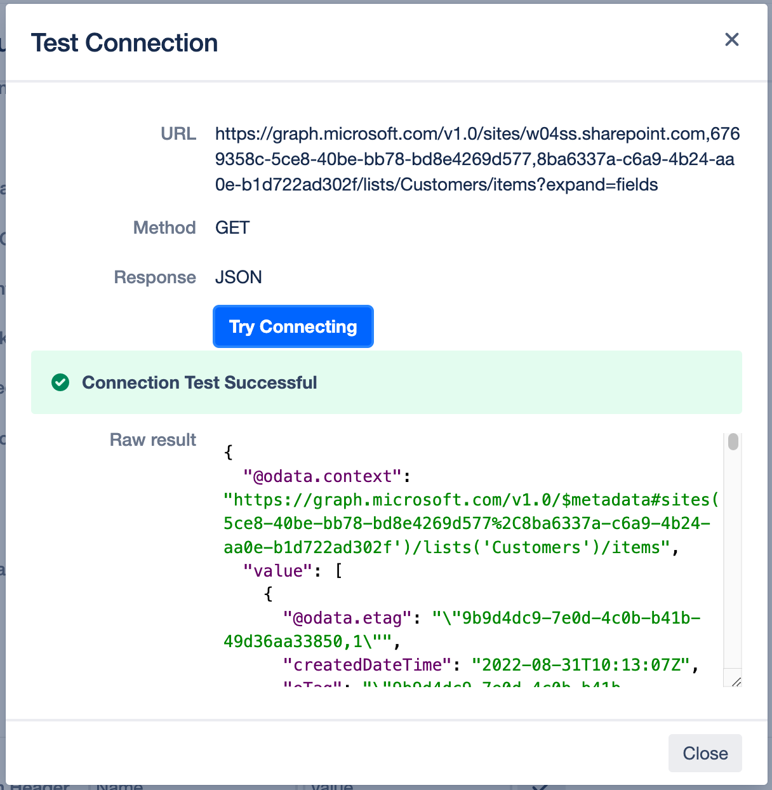Click the Raw result label
Viewport: 772px width, 790px height.
pyautogui.click(x=152, y=439)
